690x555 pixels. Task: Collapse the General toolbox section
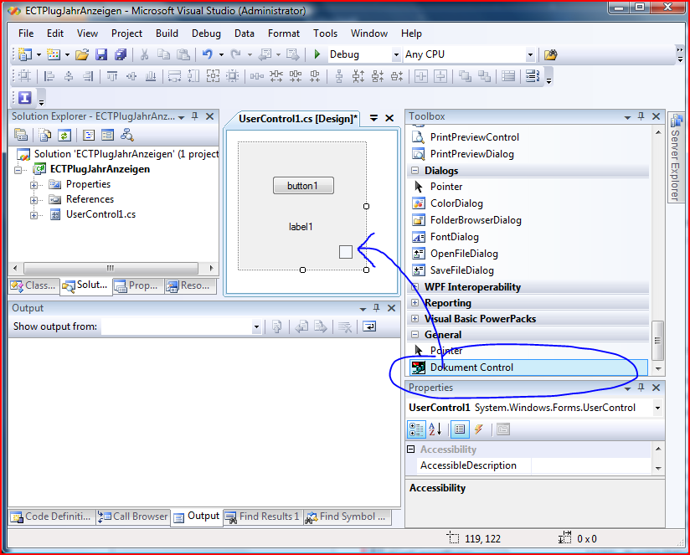415,334
